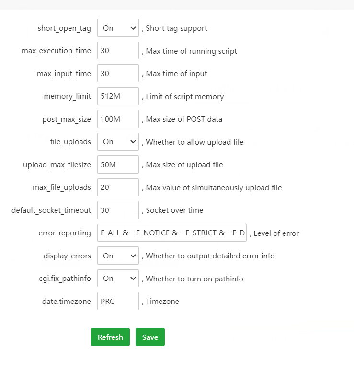This screenshot has width=354, height=372.
Task: Open the display_errors dropdown
Action: (x=118, y=256)
